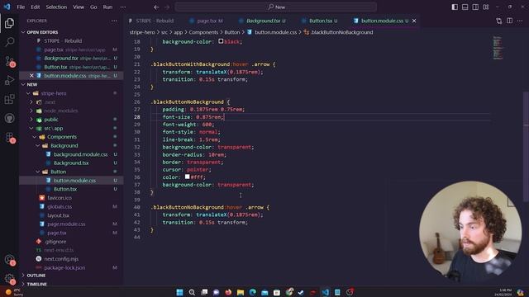Open the Edit menu
This screenshot has width=529, height=297.
(35, 7)
